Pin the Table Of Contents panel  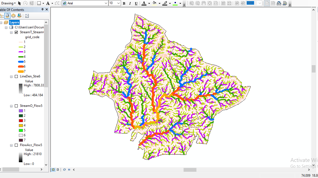pyautogui.click(x=42, y=10)
